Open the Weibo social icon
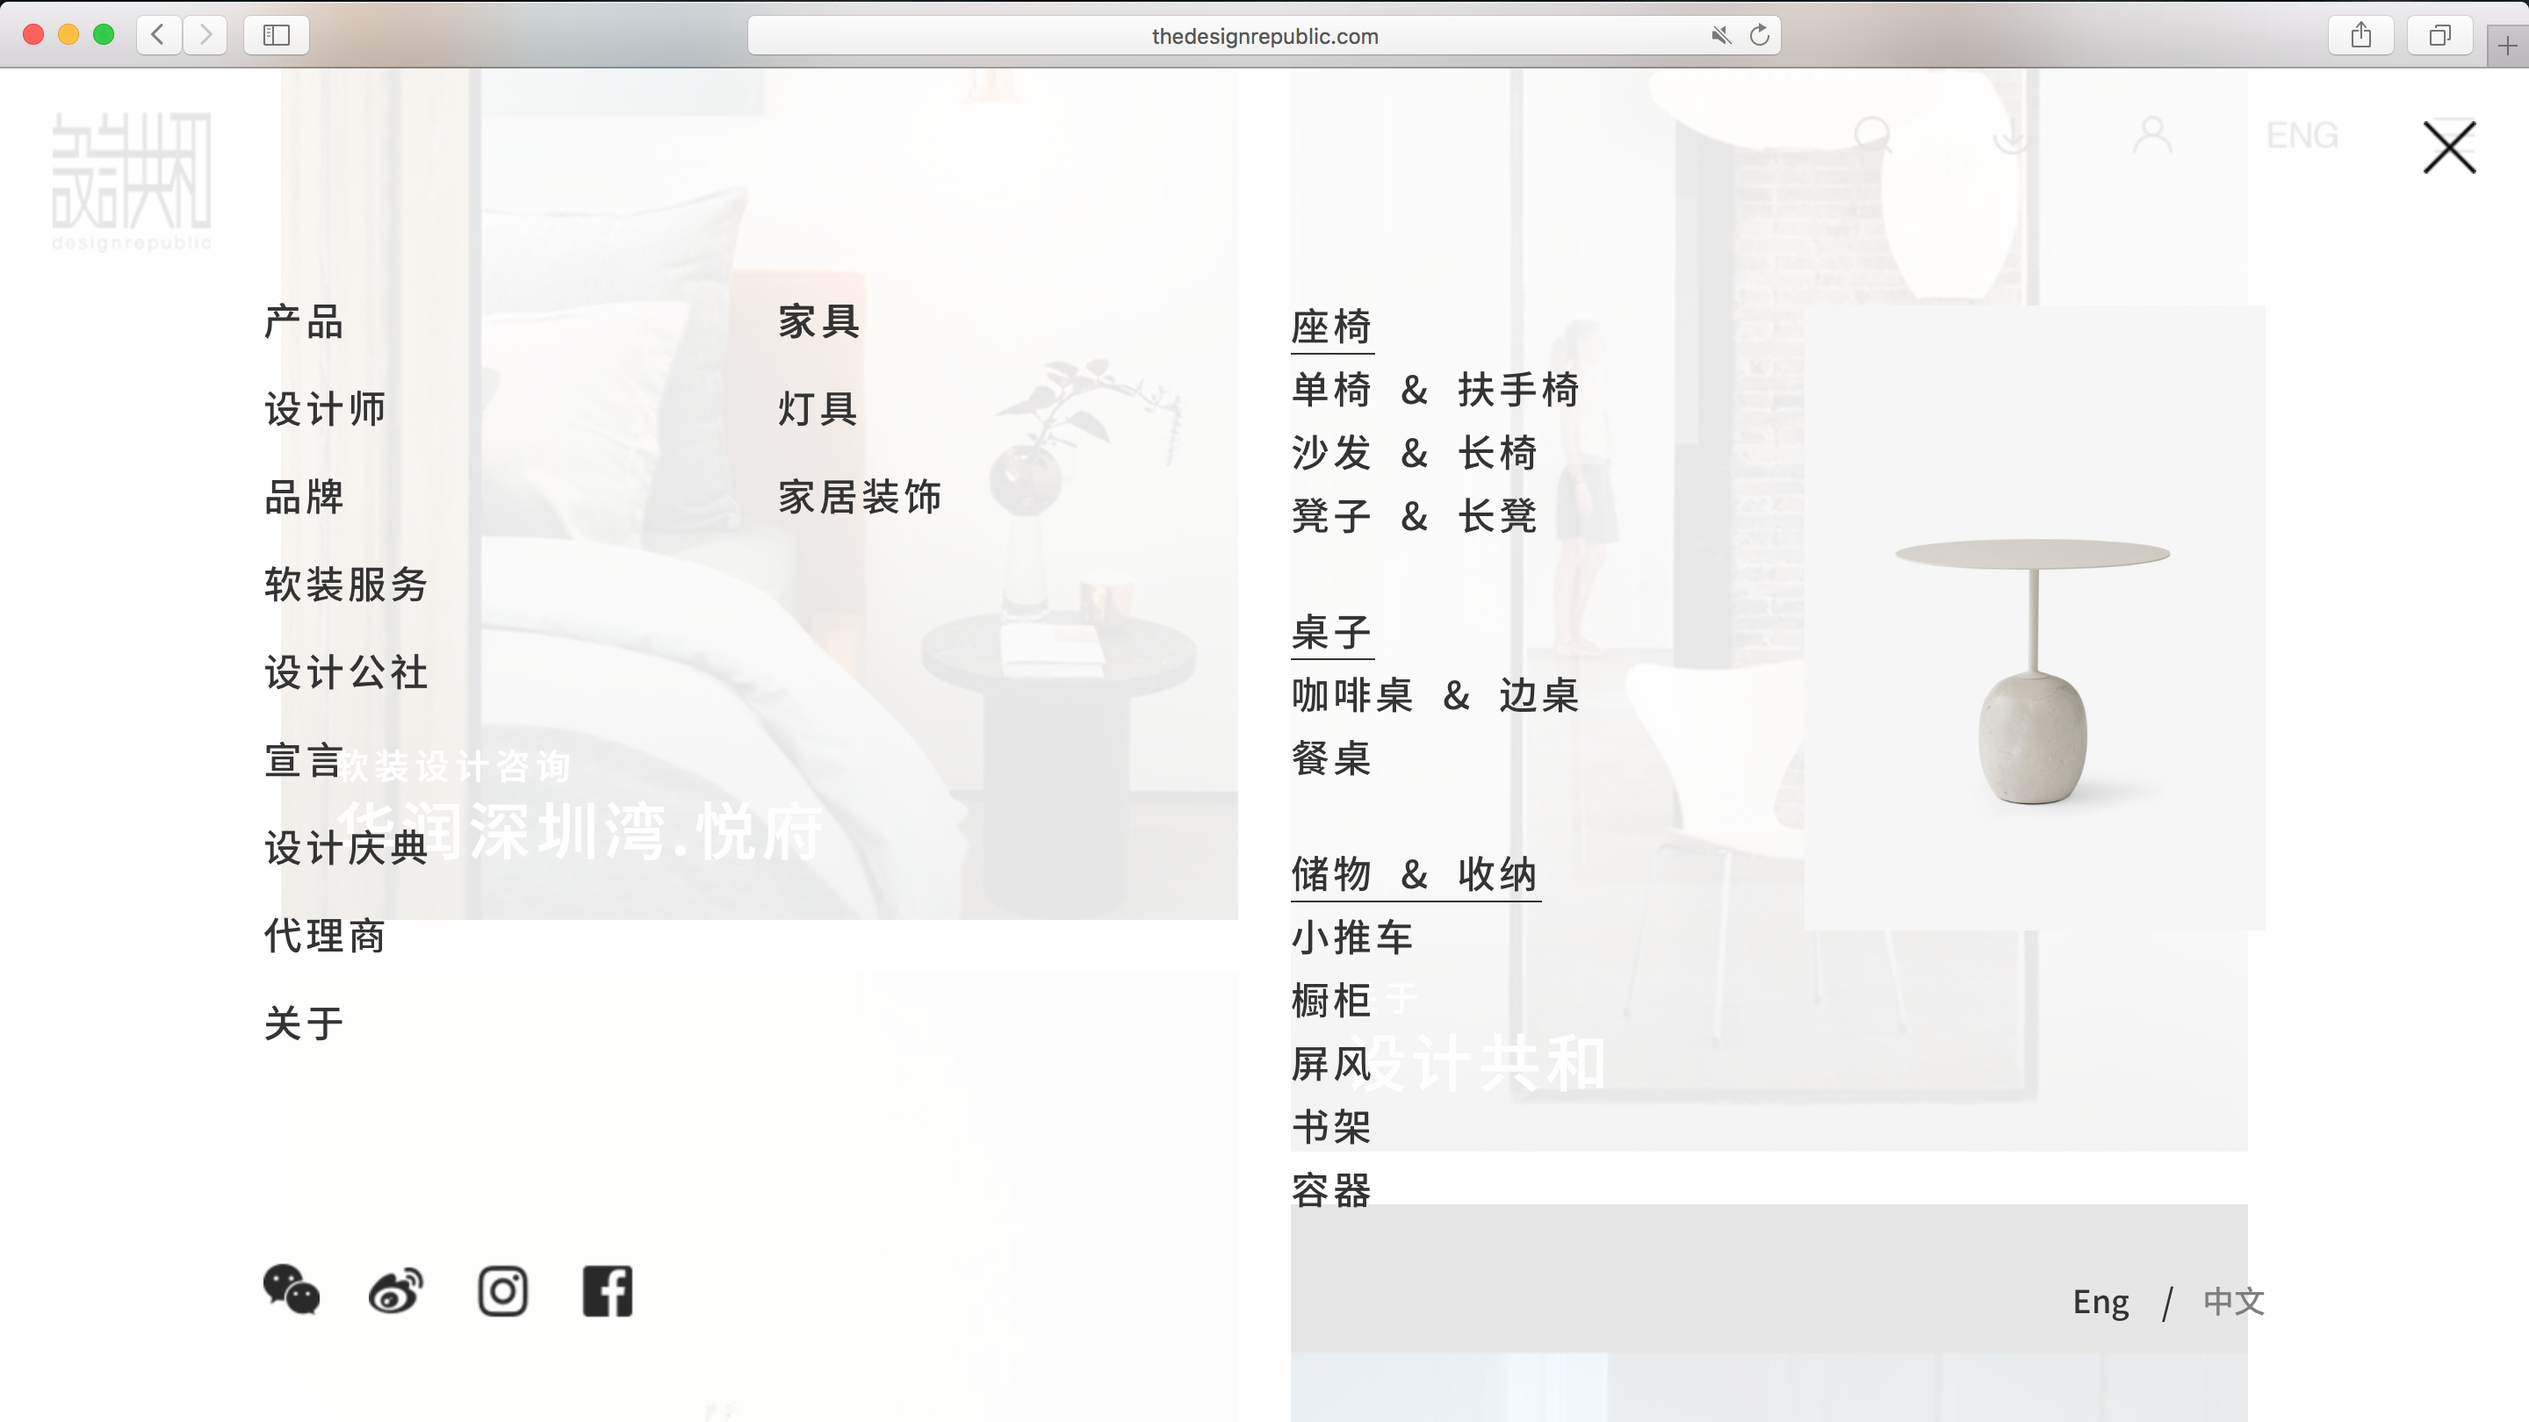Screen dimensions: 2529x1422 click(x=396, y=1289)
